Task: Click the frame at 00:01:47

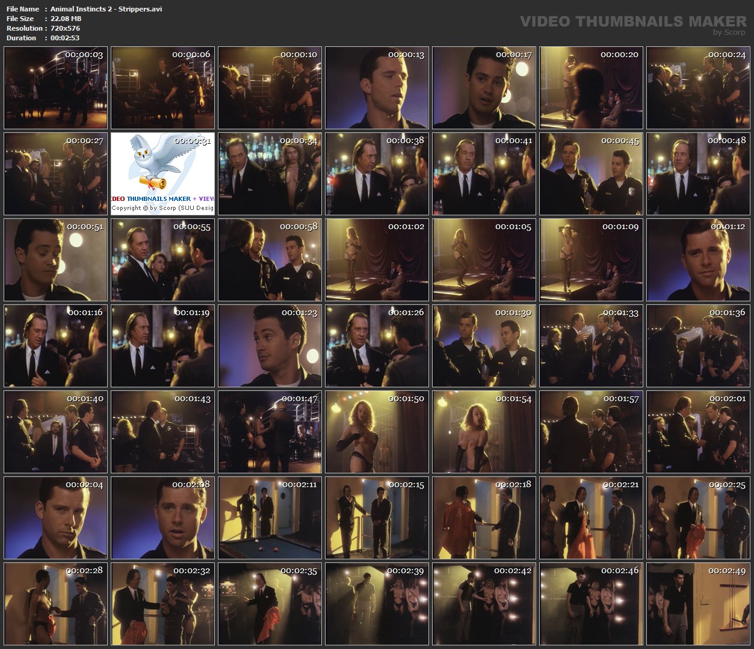Action: tap(270, 432)
